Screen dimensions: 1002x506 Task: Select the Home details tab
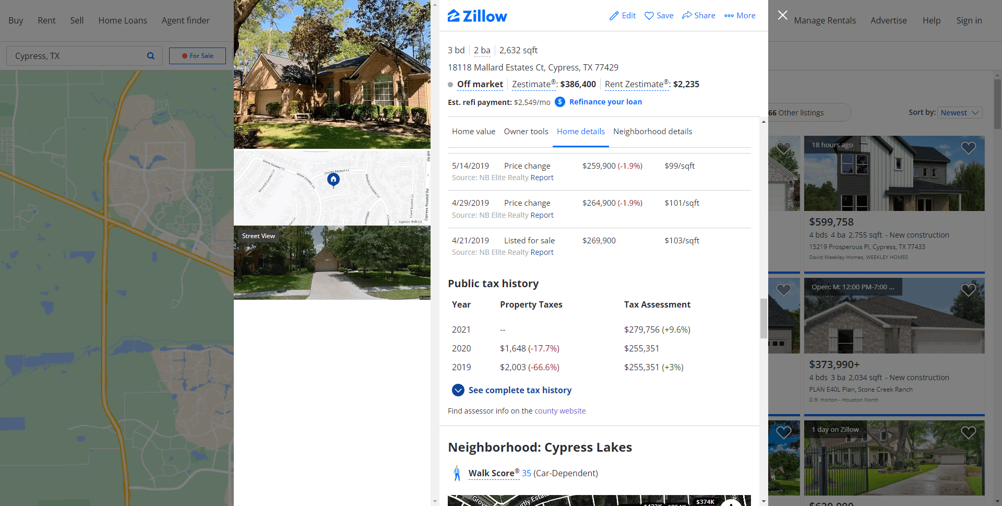click(x=580, y=132)
